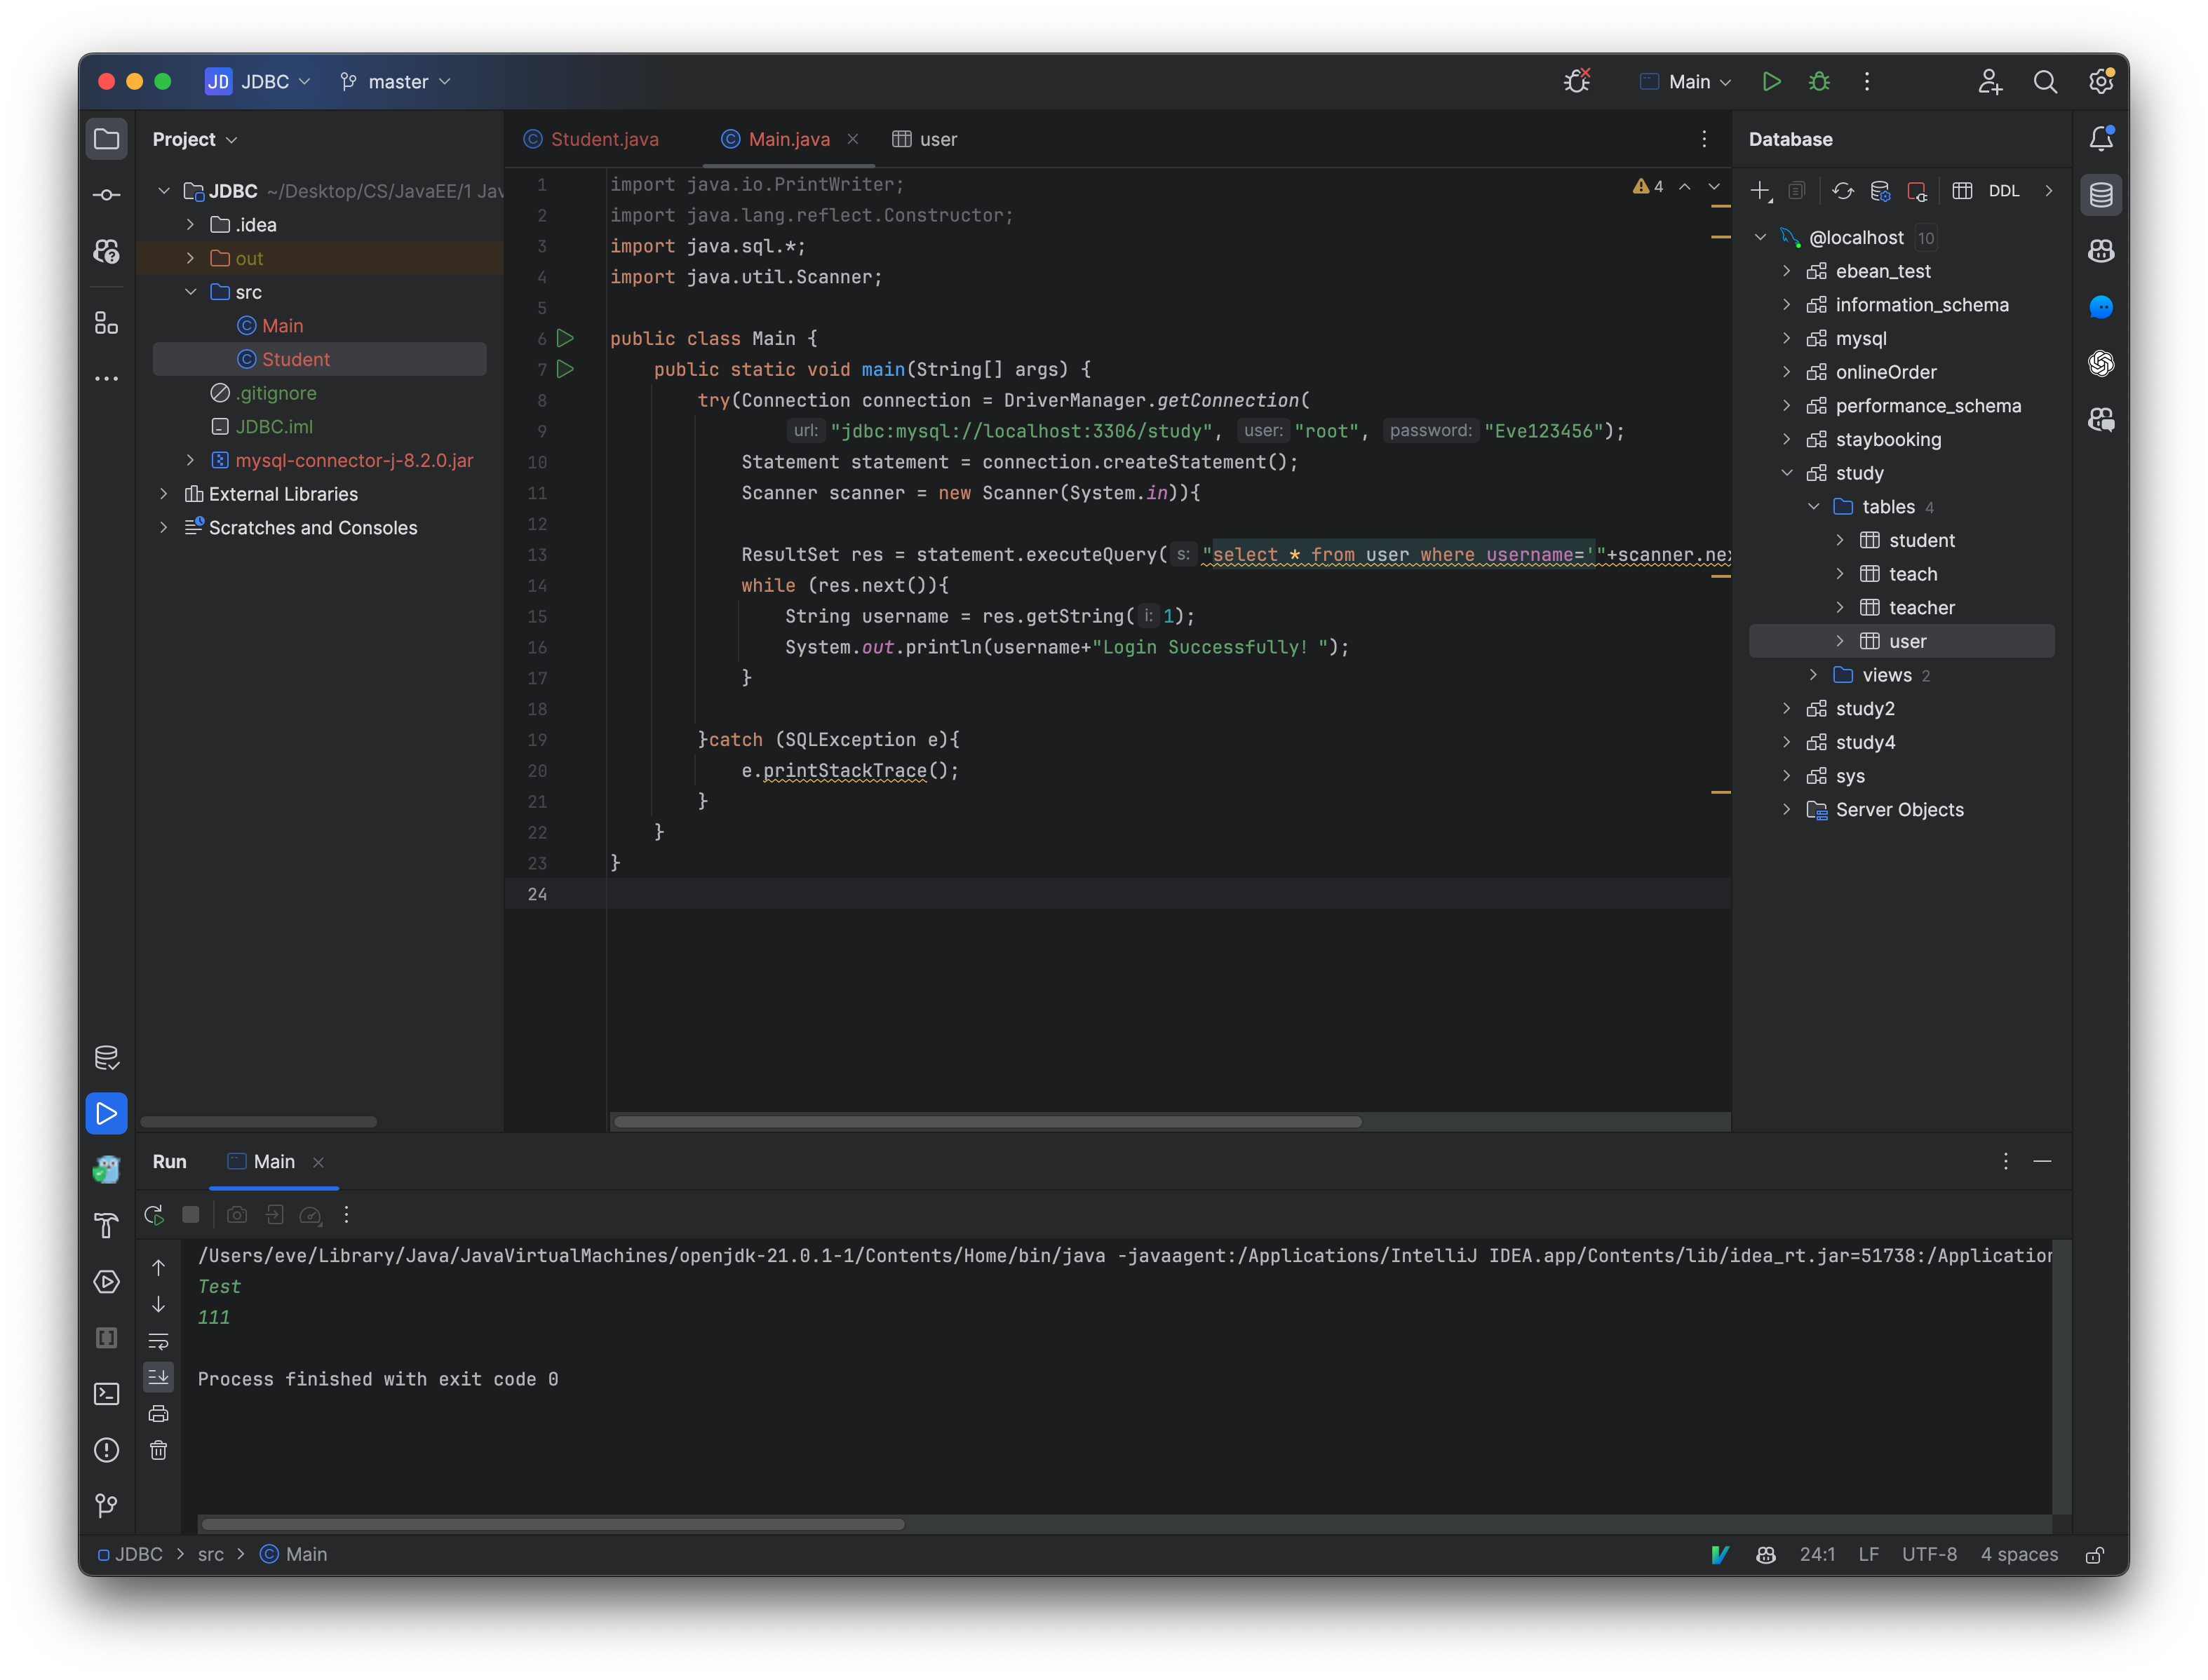
Task: Click UTF-8 encoding in the status bar
Action: point(1929,1554)
